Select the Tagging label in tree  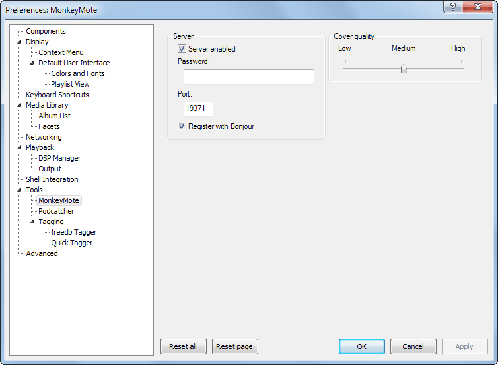pos(51,222)
